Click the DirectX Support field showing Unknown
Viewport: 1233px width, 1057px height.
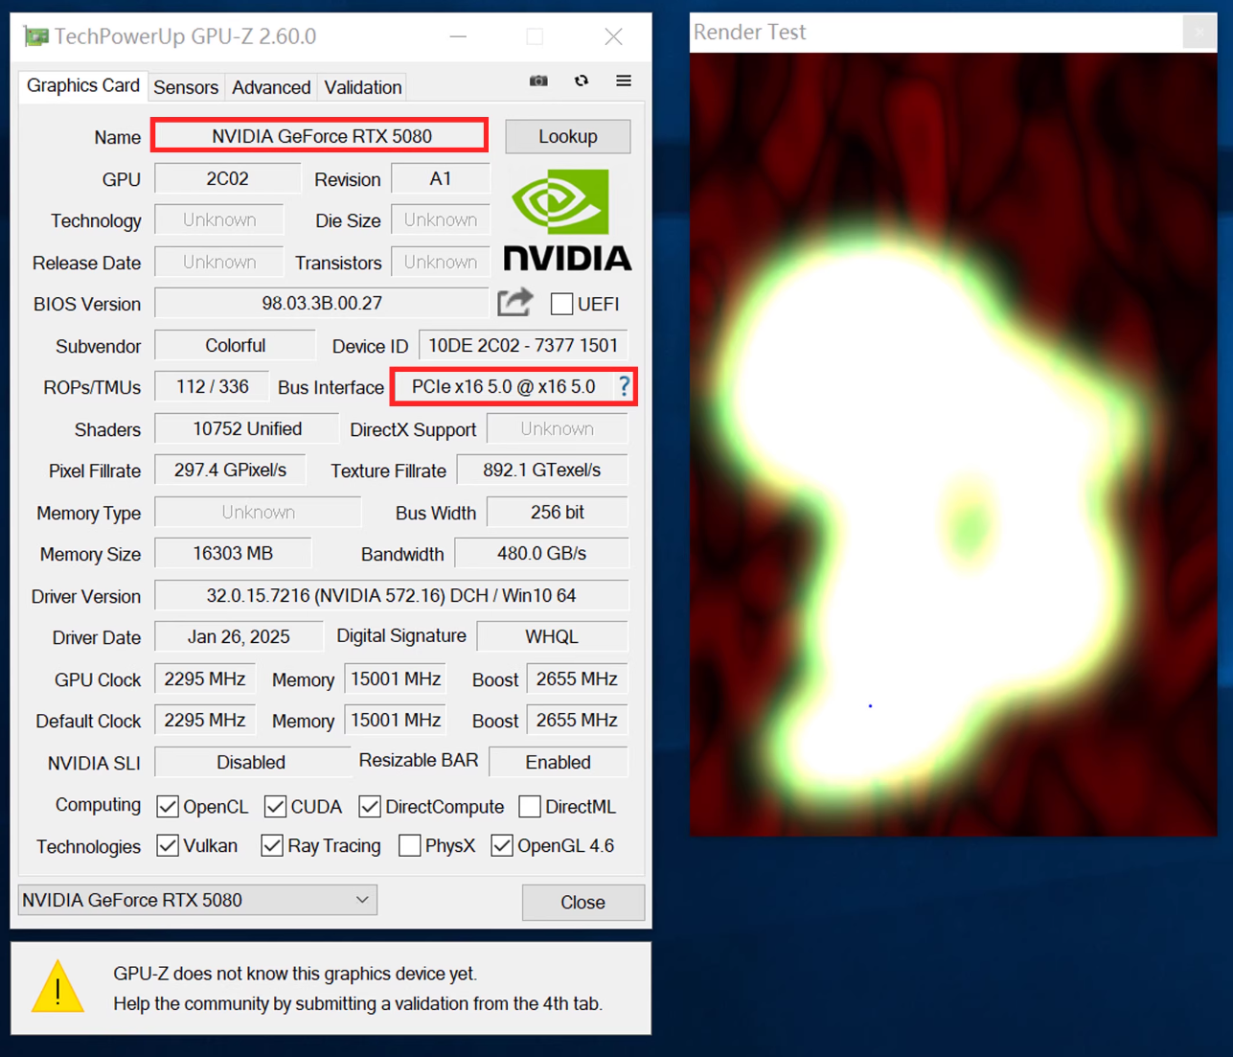point(558,429)
